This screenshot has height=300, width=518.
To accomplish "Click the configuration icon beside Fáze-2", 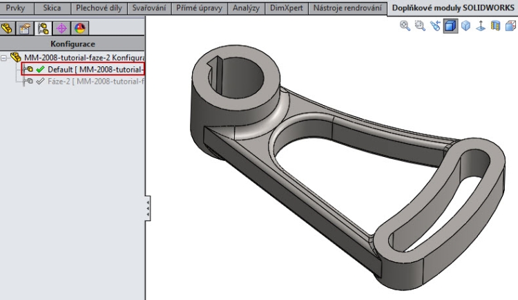I will (x=29, y=81).
